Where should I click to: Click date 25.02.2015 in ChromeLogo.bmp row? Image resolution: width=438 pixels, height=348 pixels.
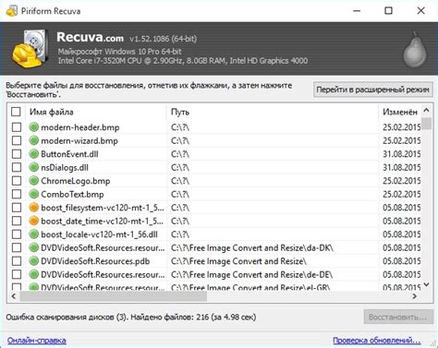pos(402,181)
